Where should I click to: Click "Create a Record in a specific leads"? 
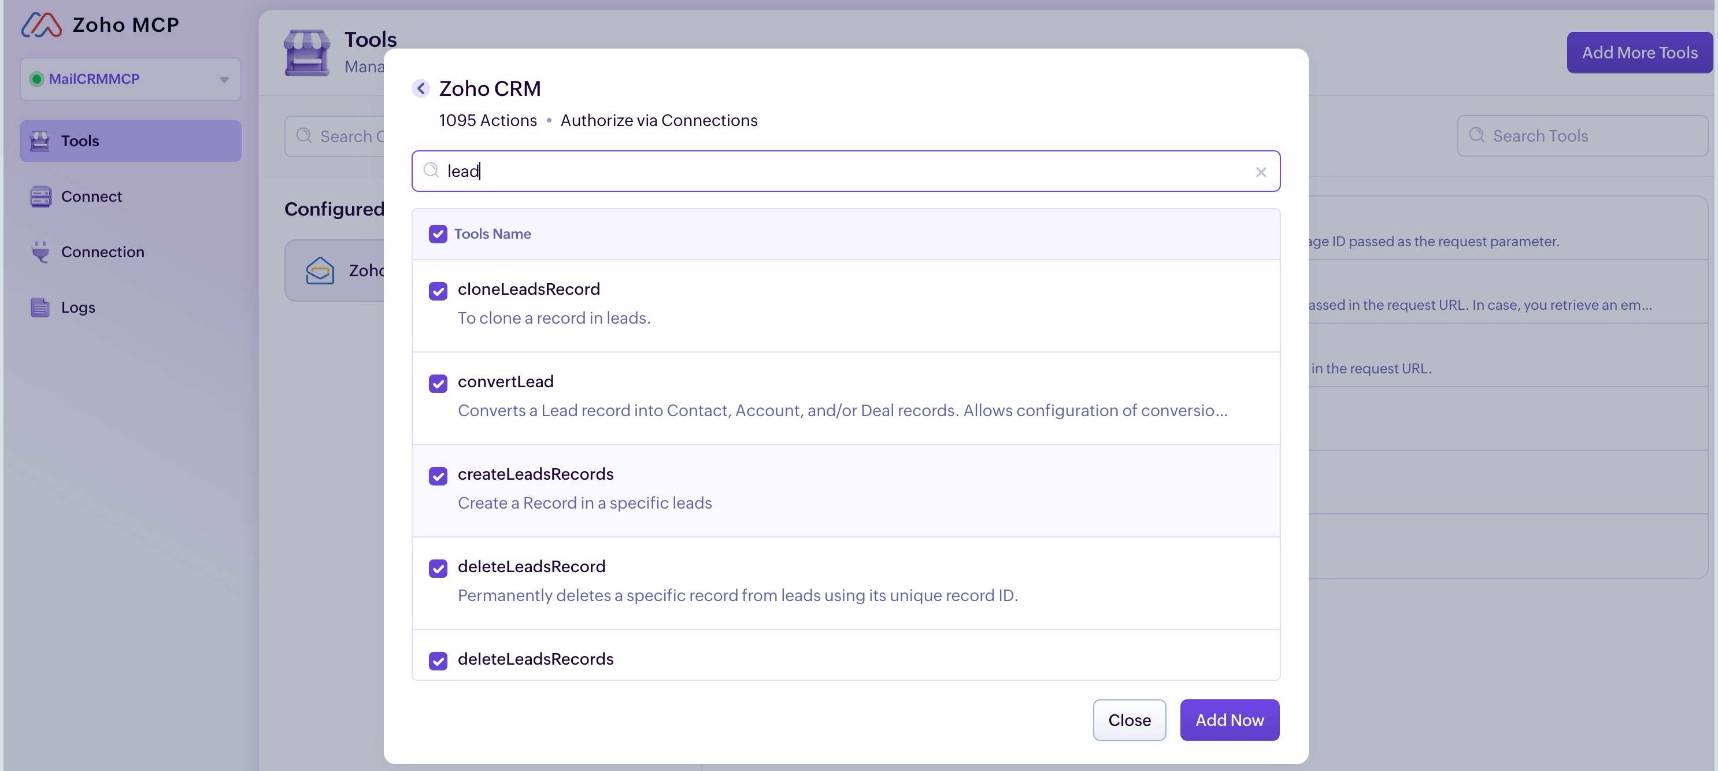click(585, 502)
